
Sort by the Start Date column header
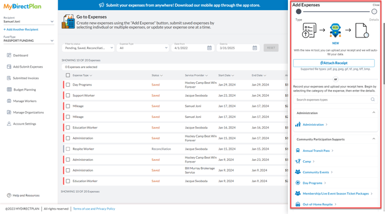(x=226, y=75)
